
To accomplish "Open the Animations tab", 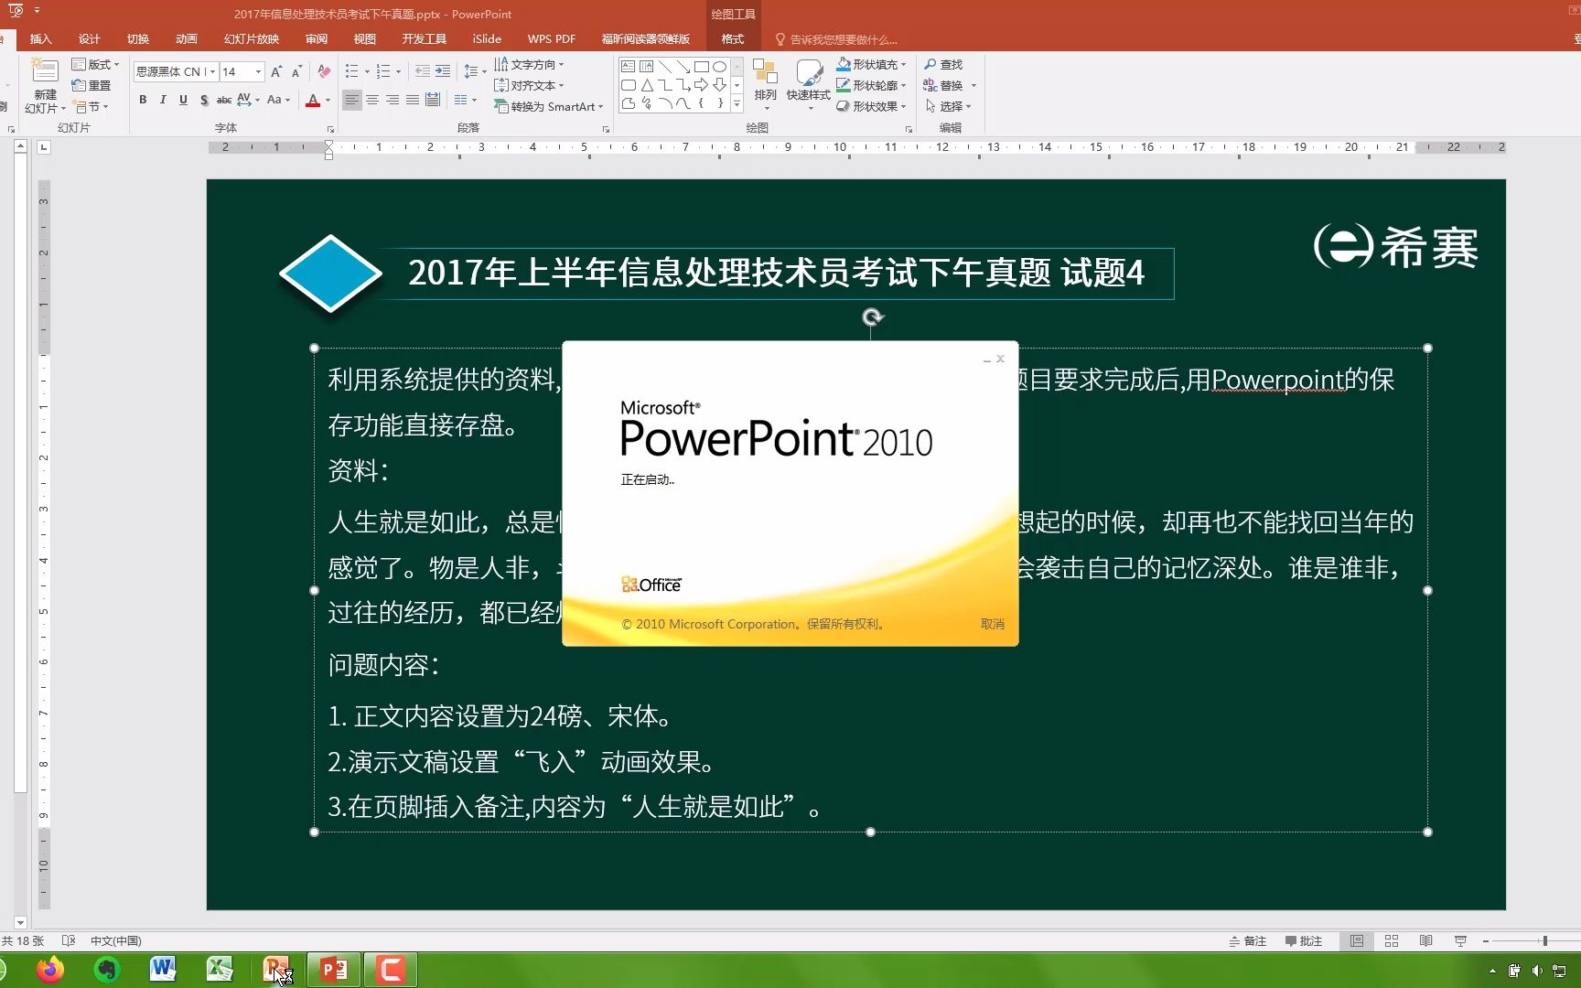I will click(x=187, y=38).
